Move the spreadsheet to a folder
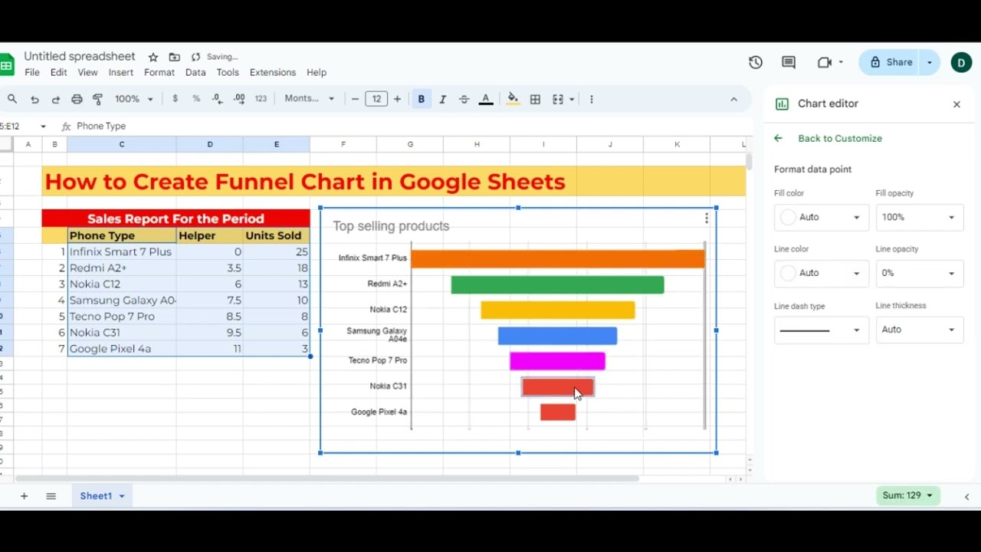Screen dimensions: 981x552 click(x=175, y=57)
